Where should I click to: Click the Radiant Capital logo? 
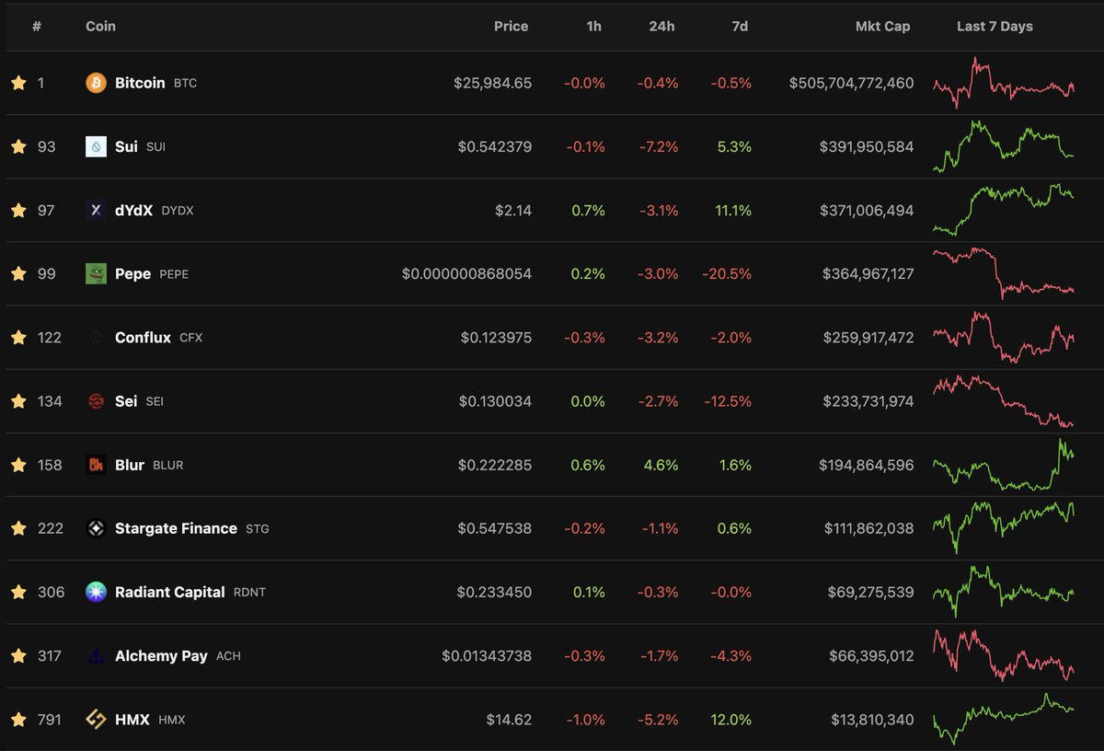(x=96, y=592)
